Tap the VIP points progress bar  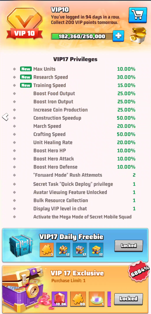coord(82,36)
